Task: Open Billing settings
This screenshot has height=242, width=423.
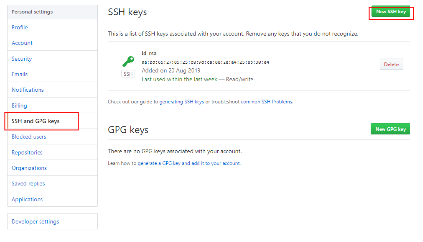Action: point(52,105)
